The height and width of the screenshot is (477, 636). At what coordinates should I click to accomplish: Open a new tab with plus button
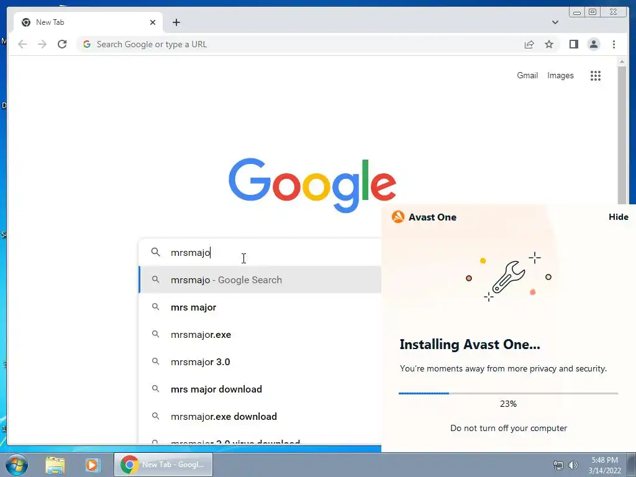[176, 22]
